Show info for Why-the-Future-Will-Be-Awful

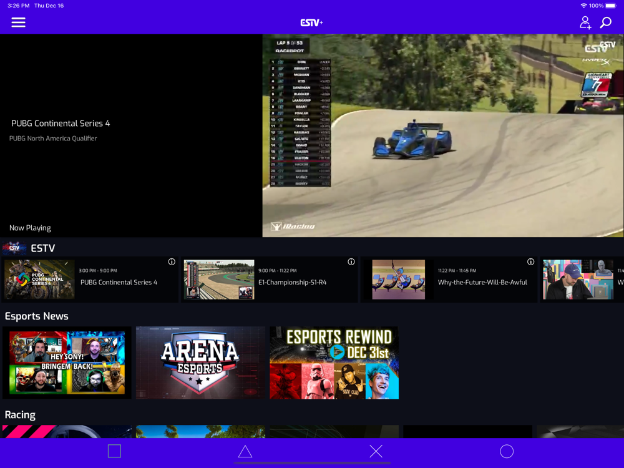(530, 261)
